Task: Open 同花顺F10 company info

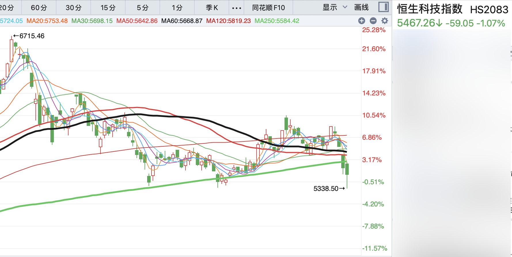Action: pyautogui.click(x=268, y=8)
